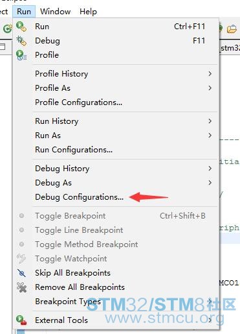The width and height of the screenshot is (240, 334).
Task: Click the External Tools toolbox icon
Action: pos(21,320)
